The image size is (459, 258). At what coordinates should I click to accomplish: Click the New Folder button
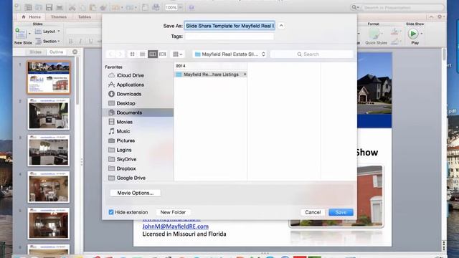pyautogui.click(x=173, y=212)
